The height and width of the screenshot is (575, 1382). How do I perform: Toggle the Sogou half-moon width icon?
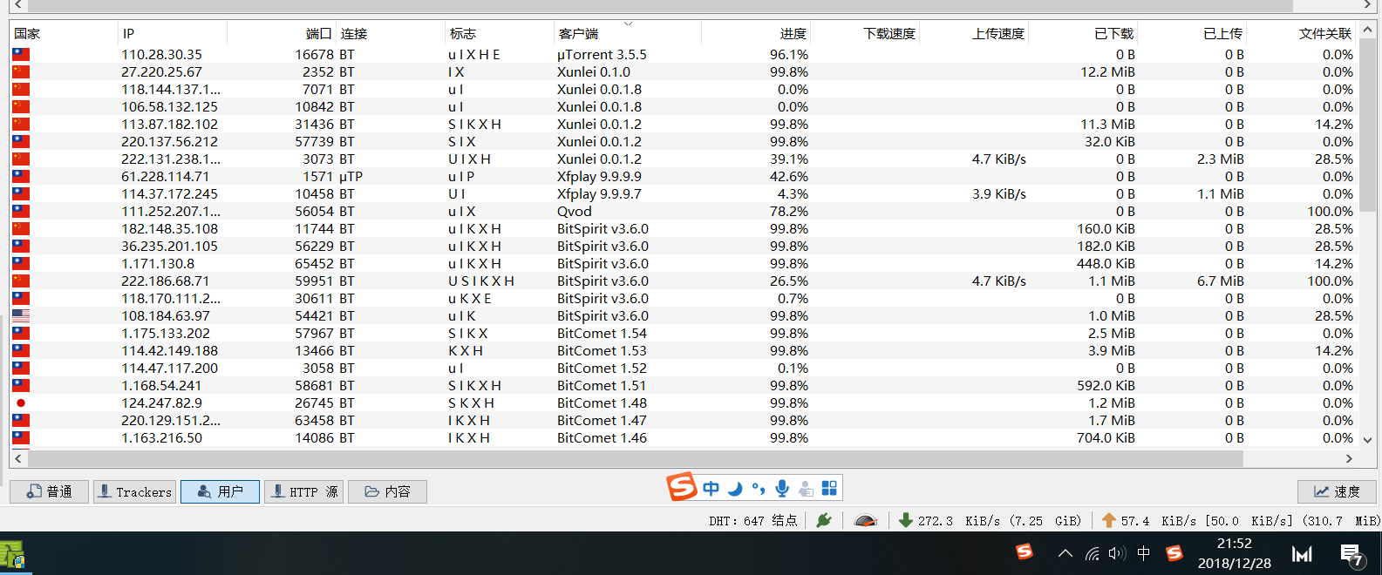(735, 488)
